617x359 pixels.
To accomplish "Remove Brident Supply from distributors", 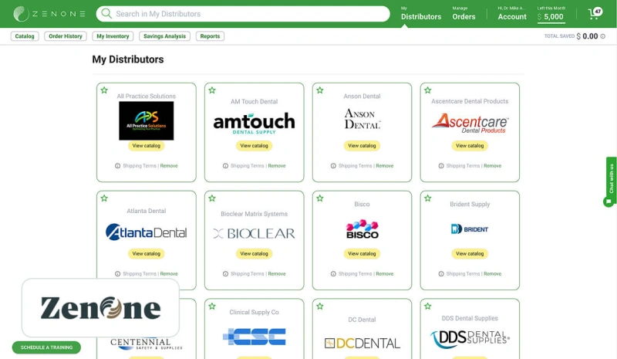I will 492,273.
